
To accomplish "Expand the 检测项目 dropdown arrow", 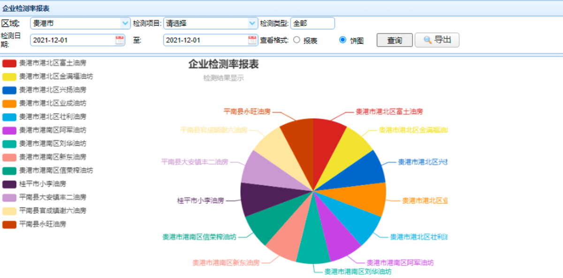I will tap(252, 23).
